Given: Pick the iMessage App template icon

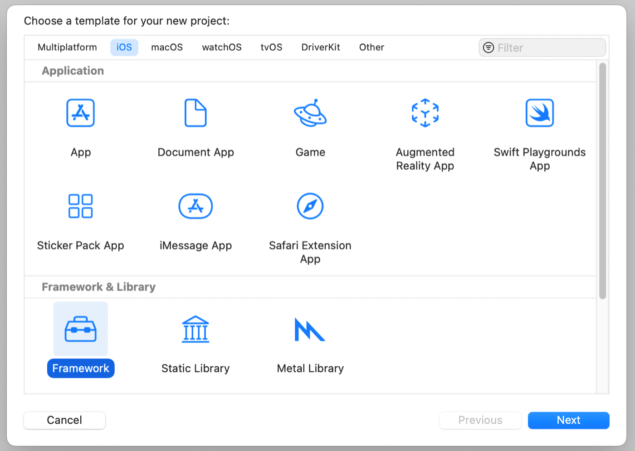Looking at the screenshot, I should point(195,206).
